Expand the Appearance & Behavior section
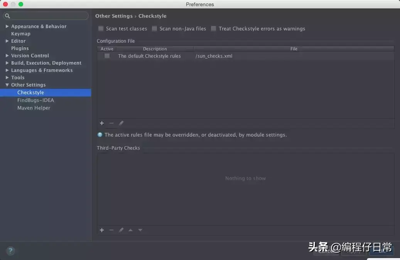 tap(7, 26)
